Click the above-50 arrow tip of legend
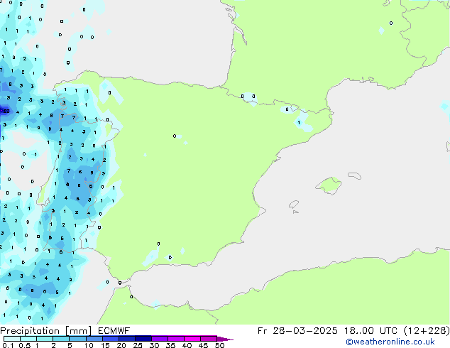Viewport: 450px width, 348px height. point(225,339)
